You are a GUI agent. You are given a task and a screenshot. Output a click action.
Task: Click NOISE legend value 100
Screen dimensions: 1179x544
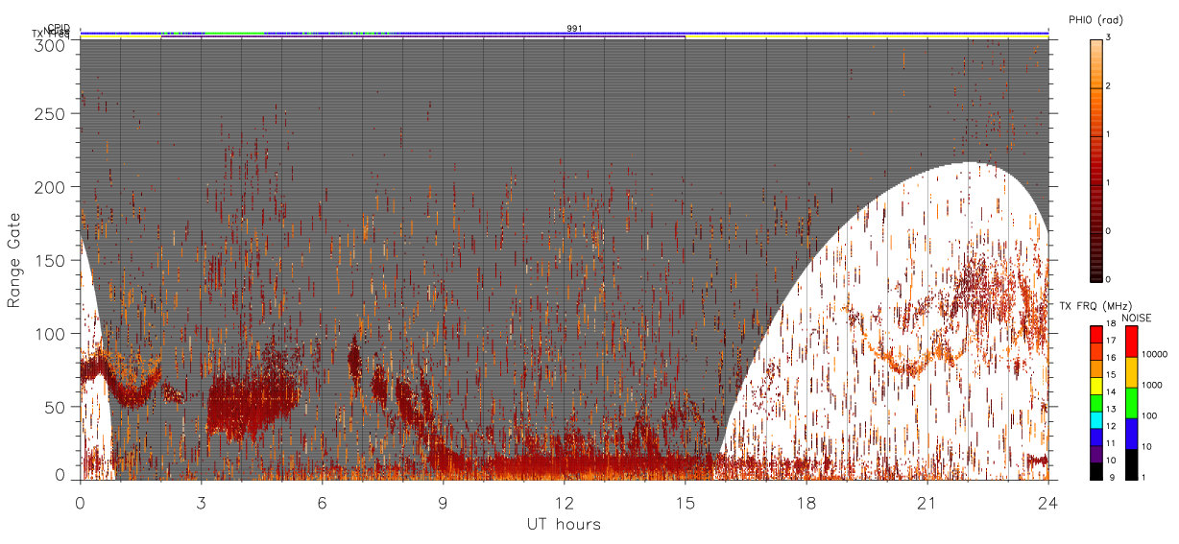(1149, 415)
